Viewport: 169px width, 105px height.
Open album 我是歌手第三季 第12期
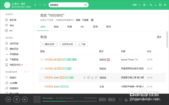[132, 77]
